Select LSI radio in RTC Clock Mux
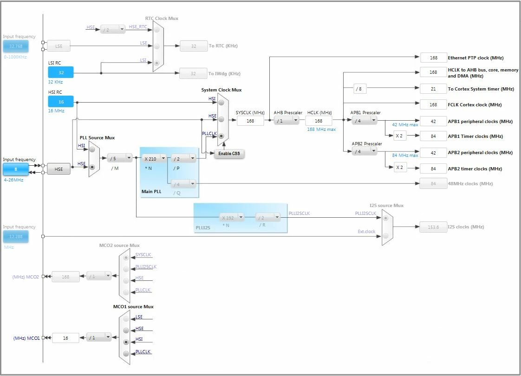 [157, 63]
